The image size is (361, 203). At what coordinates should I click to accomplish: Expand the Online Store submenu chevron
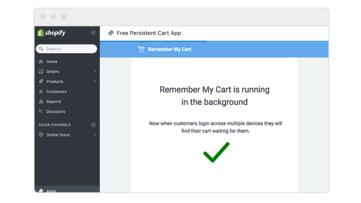point(95,134)
